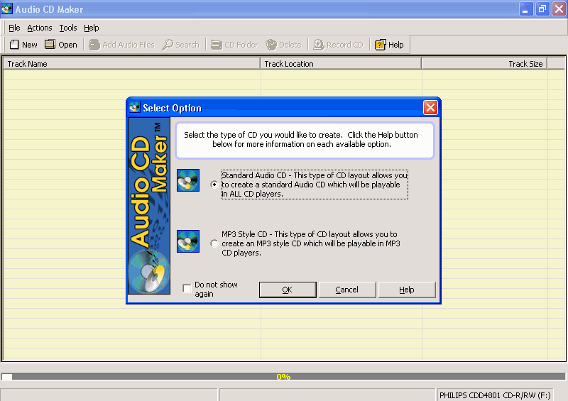Open the Help menu in menu bar
Image resolution: width=568 pixels, height=401 pixels.
coord(92,28)
